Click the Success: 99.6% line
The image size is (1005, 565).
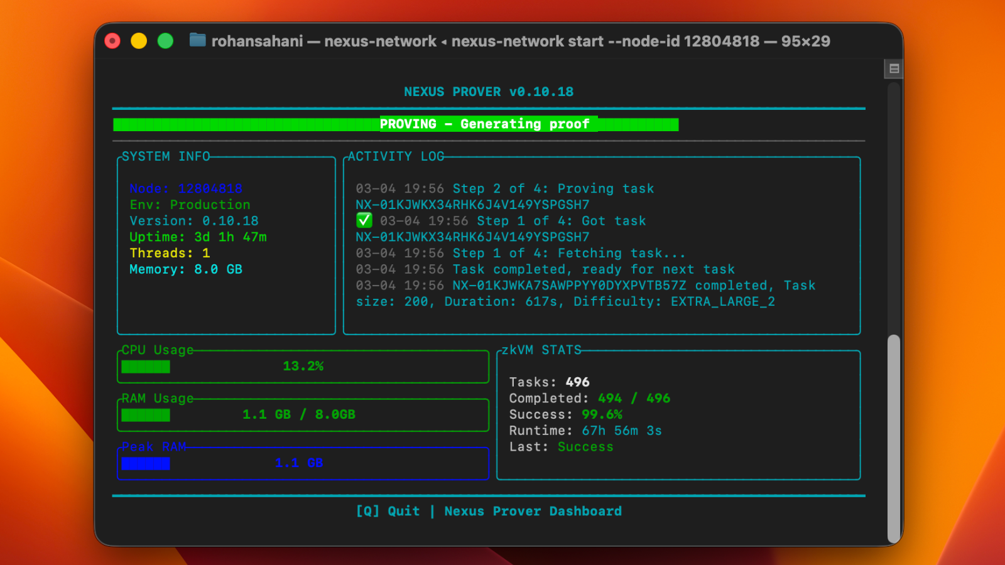[x=565, y=415]
